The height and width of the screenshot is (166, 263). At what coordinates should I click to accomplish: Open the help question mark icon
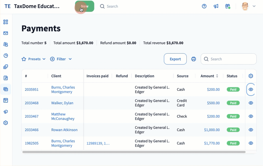(204, 6)
